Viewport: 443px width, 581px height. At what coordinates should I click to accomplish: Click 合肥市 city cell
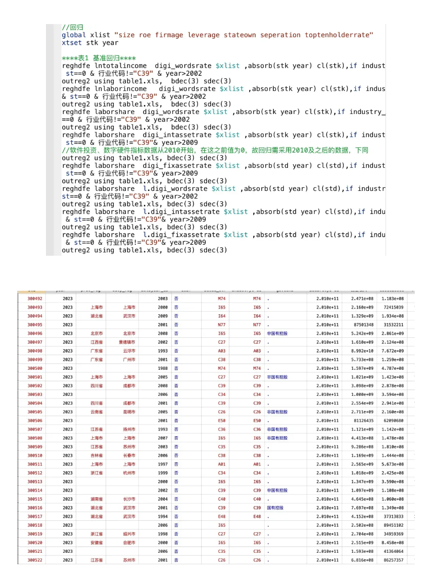pos(129,543)
